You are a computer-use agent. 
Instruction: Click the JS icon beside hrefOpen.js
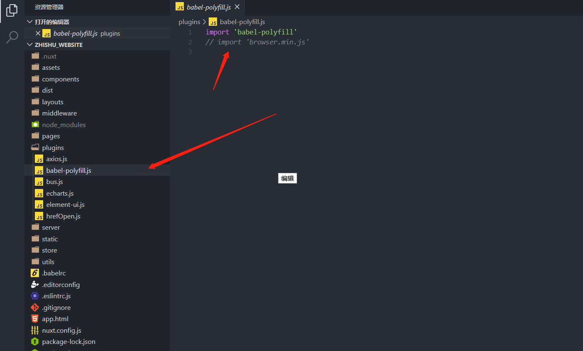point(39,216)
